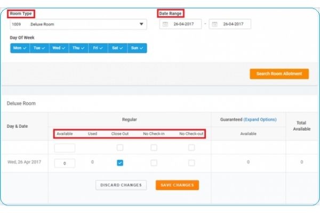Image resolution: width=320 pixels, height=213 pixels.
Task: Click the Expand Options link
Action: pyautogui.click(x=260, y=120)
